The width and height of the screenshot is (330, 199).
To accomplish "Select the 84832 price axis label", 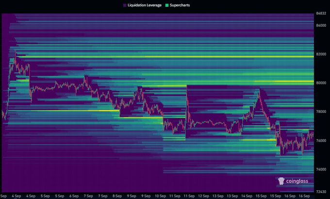I will tap(321, 14).
